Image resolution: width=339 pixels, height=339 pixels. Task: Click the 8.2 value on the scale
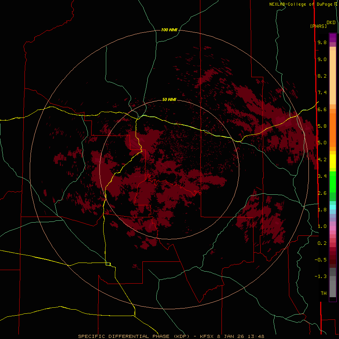322,76
